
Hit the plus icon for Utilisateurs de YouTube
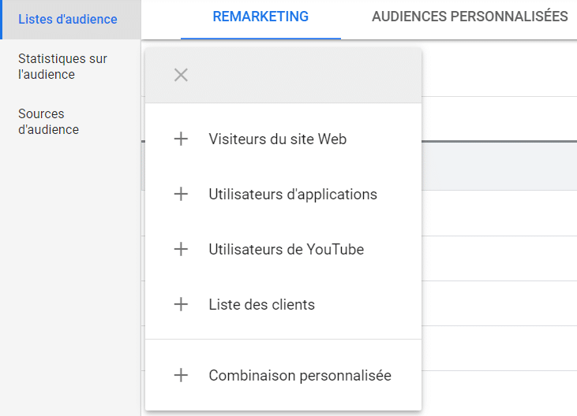pos(181,250)
